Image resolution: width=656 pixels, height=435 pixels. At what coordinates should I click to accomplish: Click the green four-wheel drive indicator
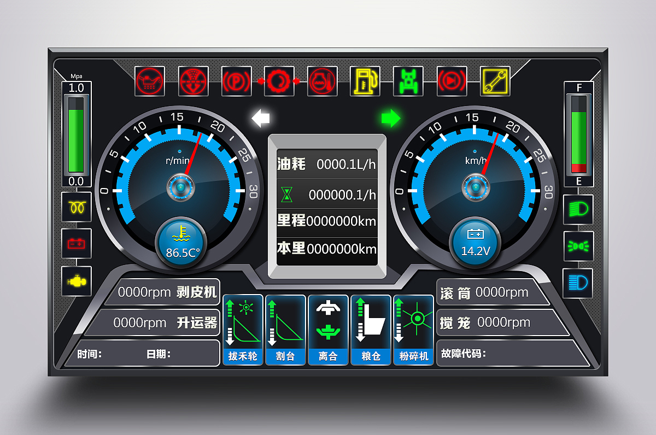coord(408,81)
